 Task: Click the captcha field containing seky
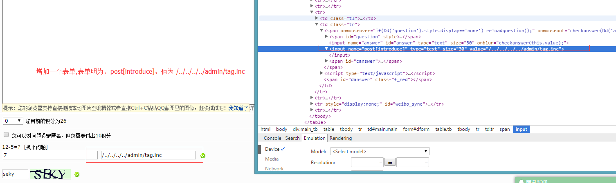pyautogui.click(x=15, y=174)
